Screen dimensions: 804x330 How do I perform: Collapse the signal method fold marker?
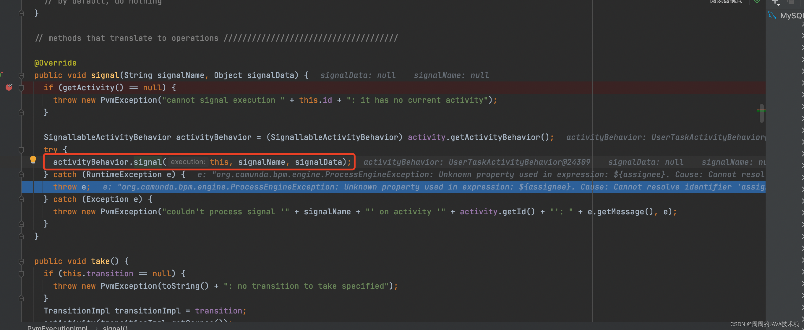click(21, 75)
